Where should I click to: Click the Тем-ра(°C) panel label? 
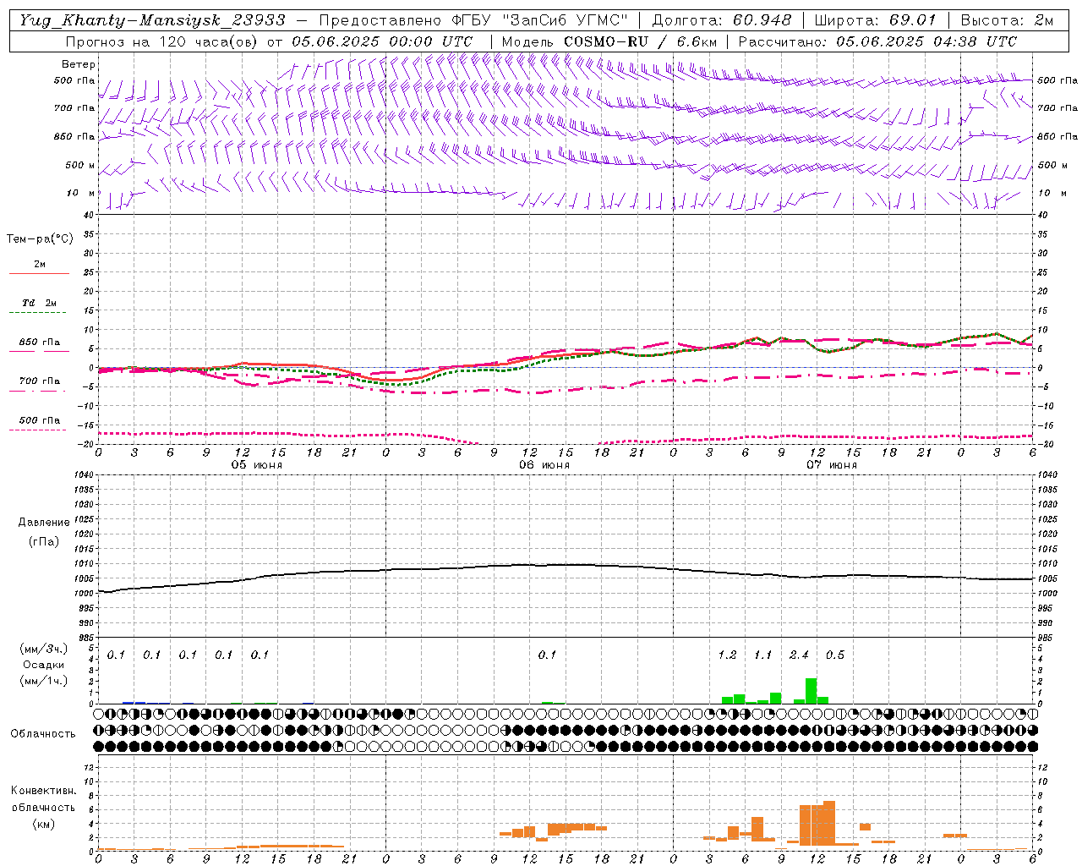click(x=40, y=239)
